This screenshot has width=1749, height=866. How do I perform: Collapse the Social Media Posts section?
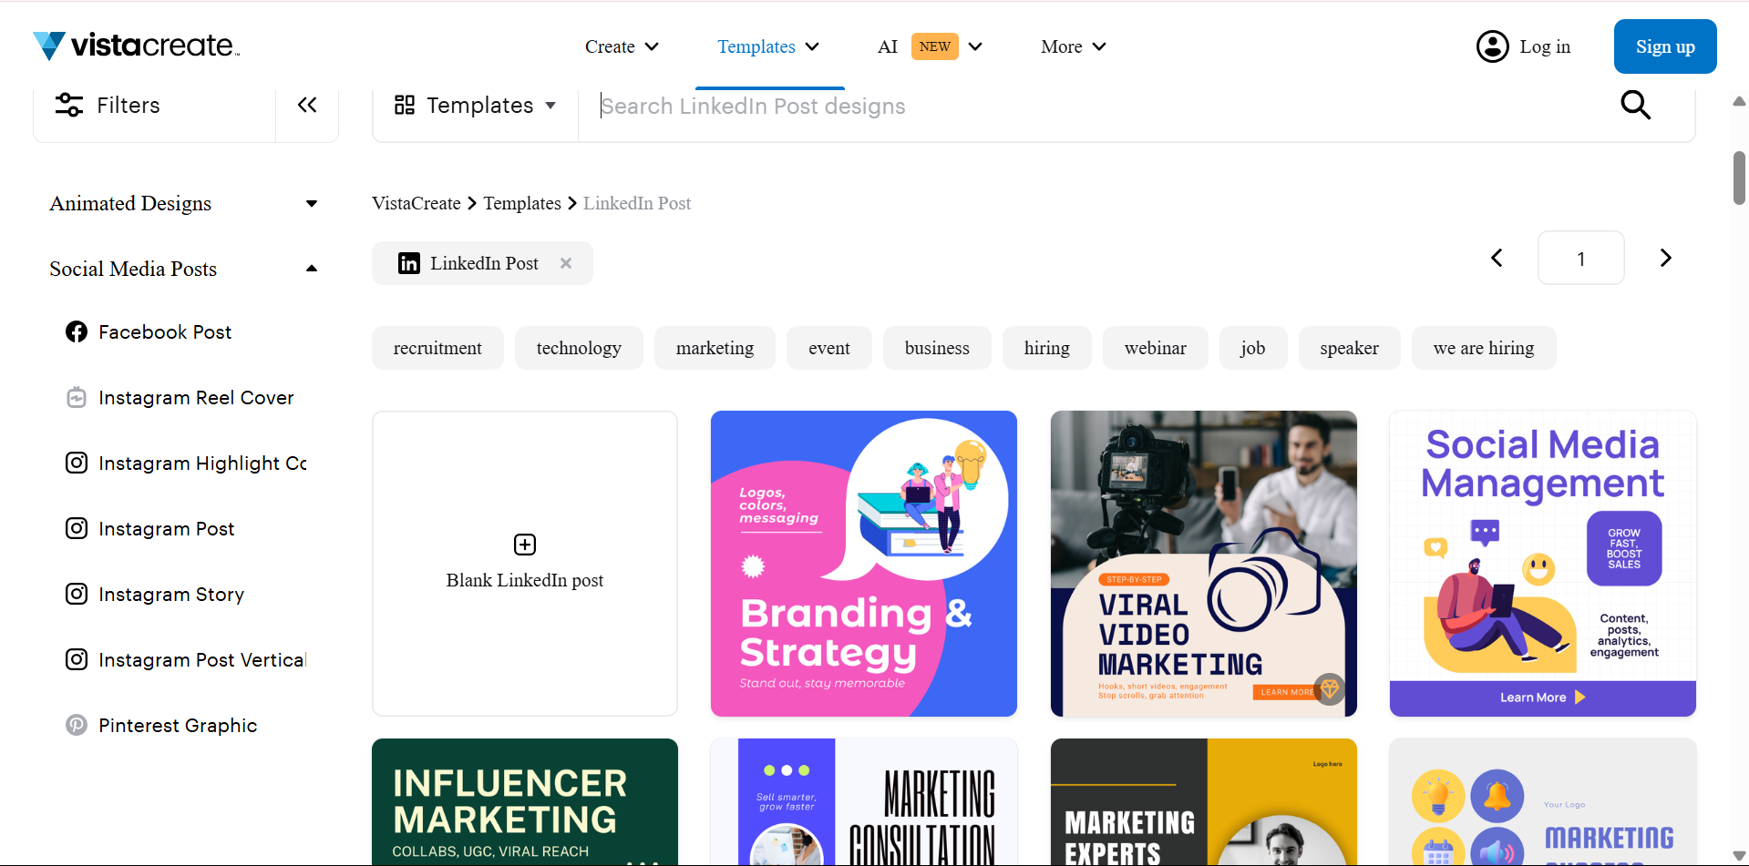tap(311, 268)
